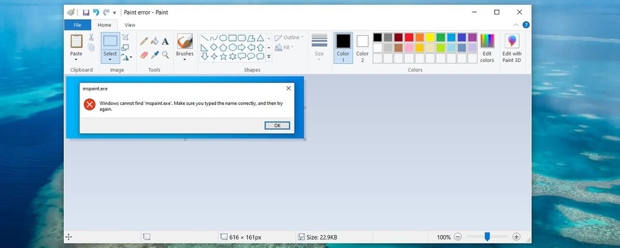Pick the Triangle shape

260,38
